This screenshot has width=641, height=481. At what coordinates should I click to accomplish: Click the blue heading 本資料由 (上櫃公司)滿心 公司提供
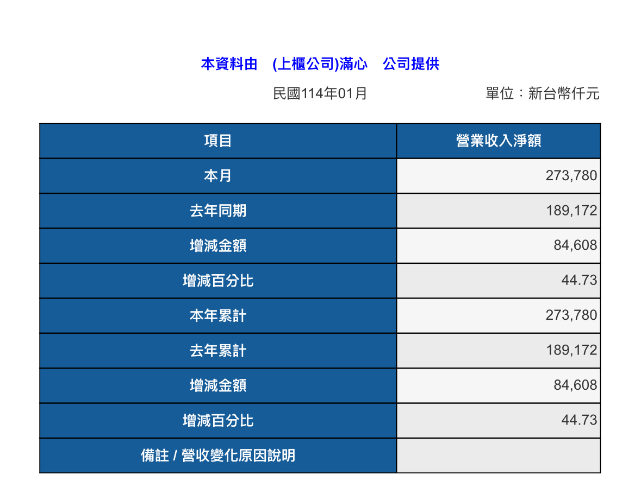(x=320, y=64)
